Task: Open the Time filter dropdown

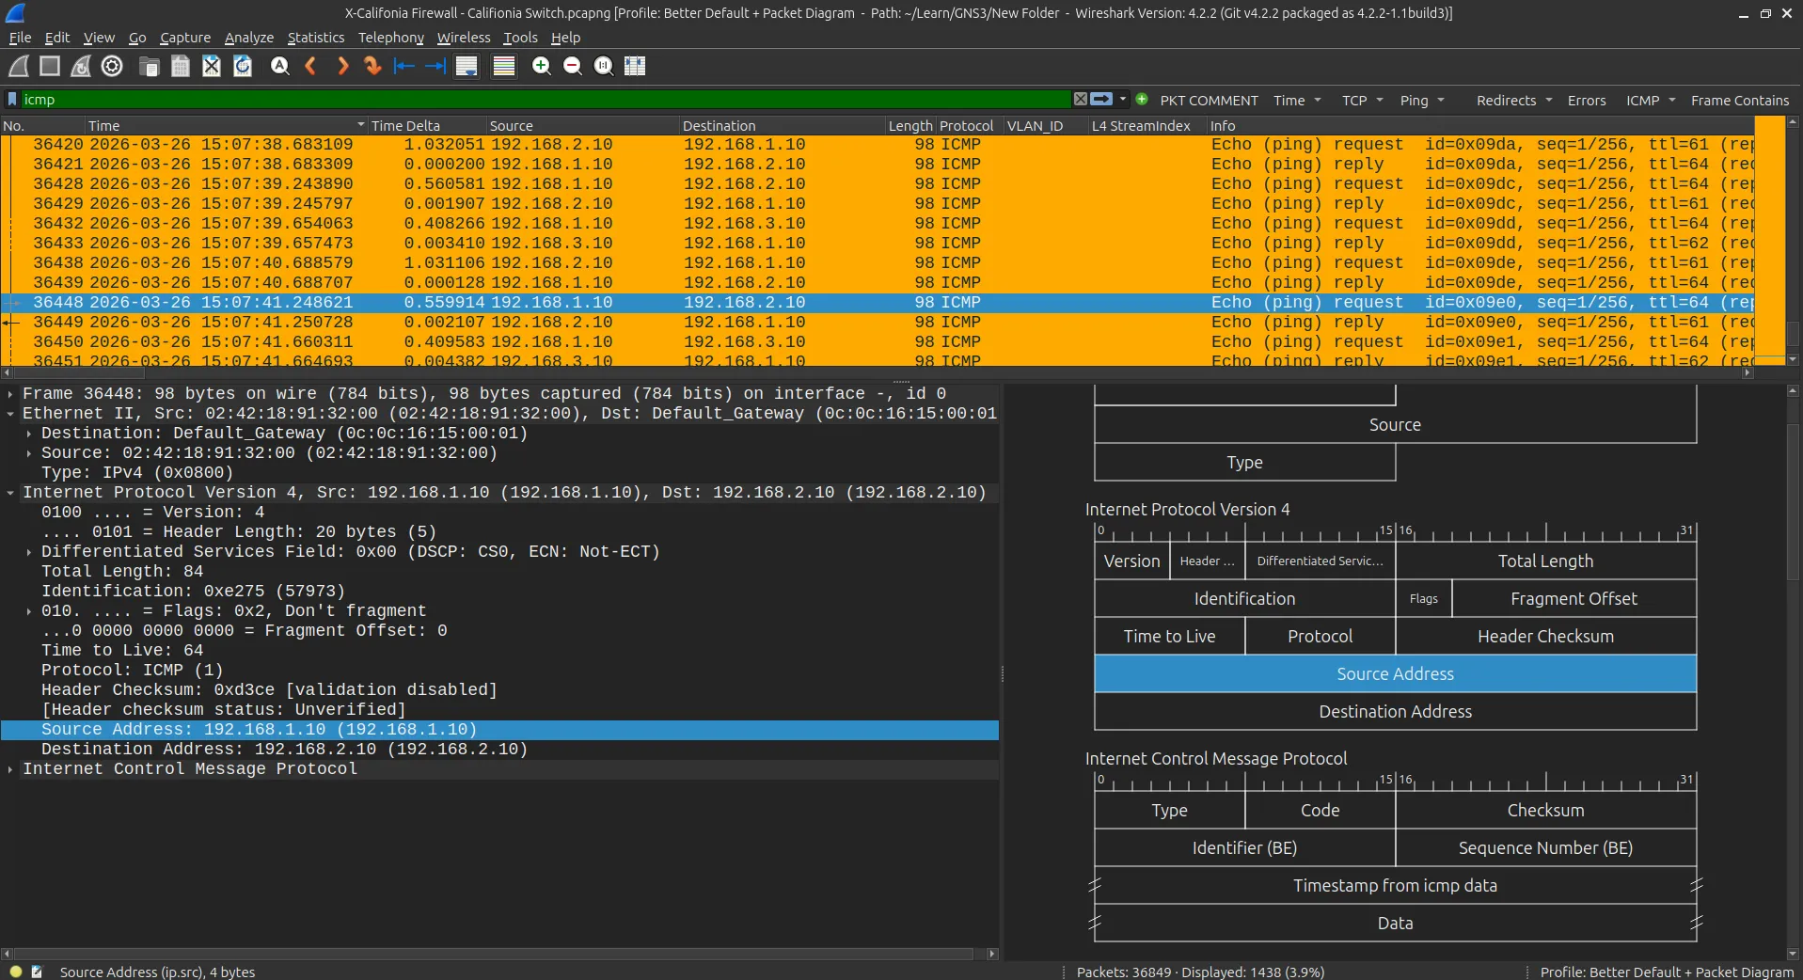Action: click(1297, 101)
